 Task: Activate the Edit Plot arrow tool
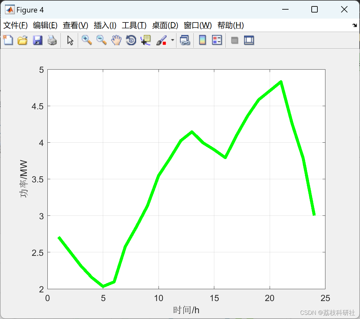point(70,40)
